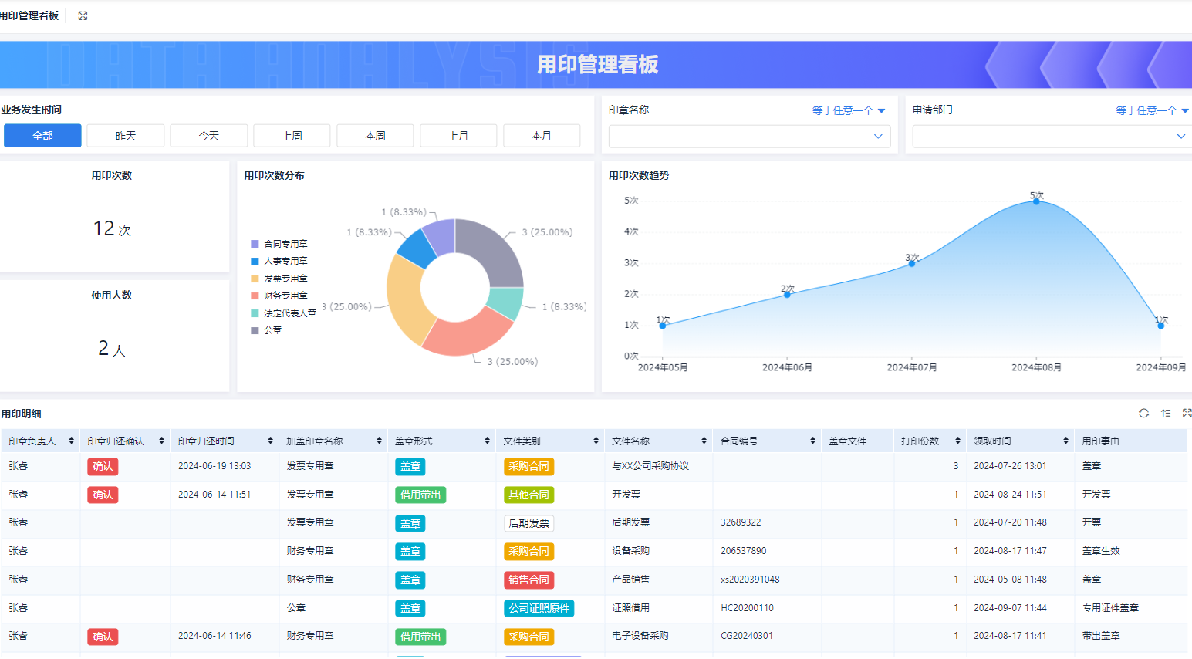
Task: Filter by 本周
Action: click(x=376, y=136)
